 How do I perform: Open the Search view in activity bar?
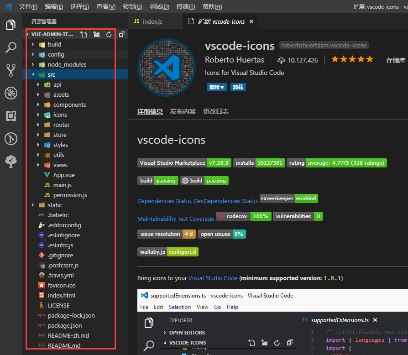point(10,47)
